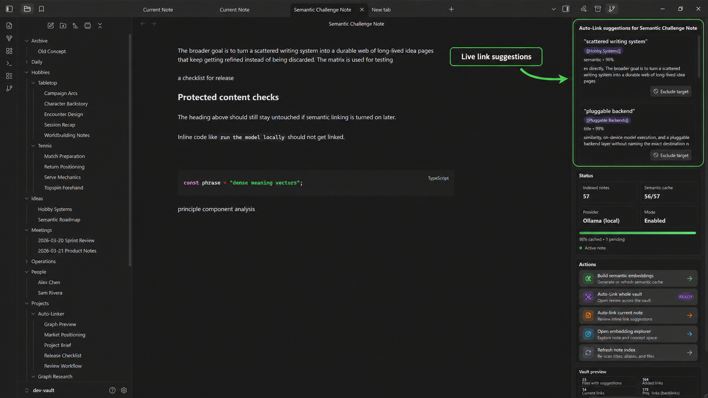Change the file sort order icon
This screenshot has width=708, height=398.
pos(75,26)
